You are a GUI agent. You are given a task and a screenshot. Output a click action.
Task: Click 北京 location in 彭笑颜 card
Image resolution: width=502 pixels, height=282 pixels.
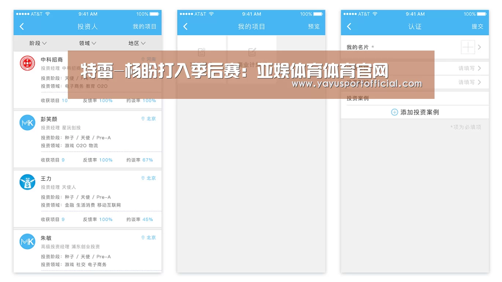(151, 119)
